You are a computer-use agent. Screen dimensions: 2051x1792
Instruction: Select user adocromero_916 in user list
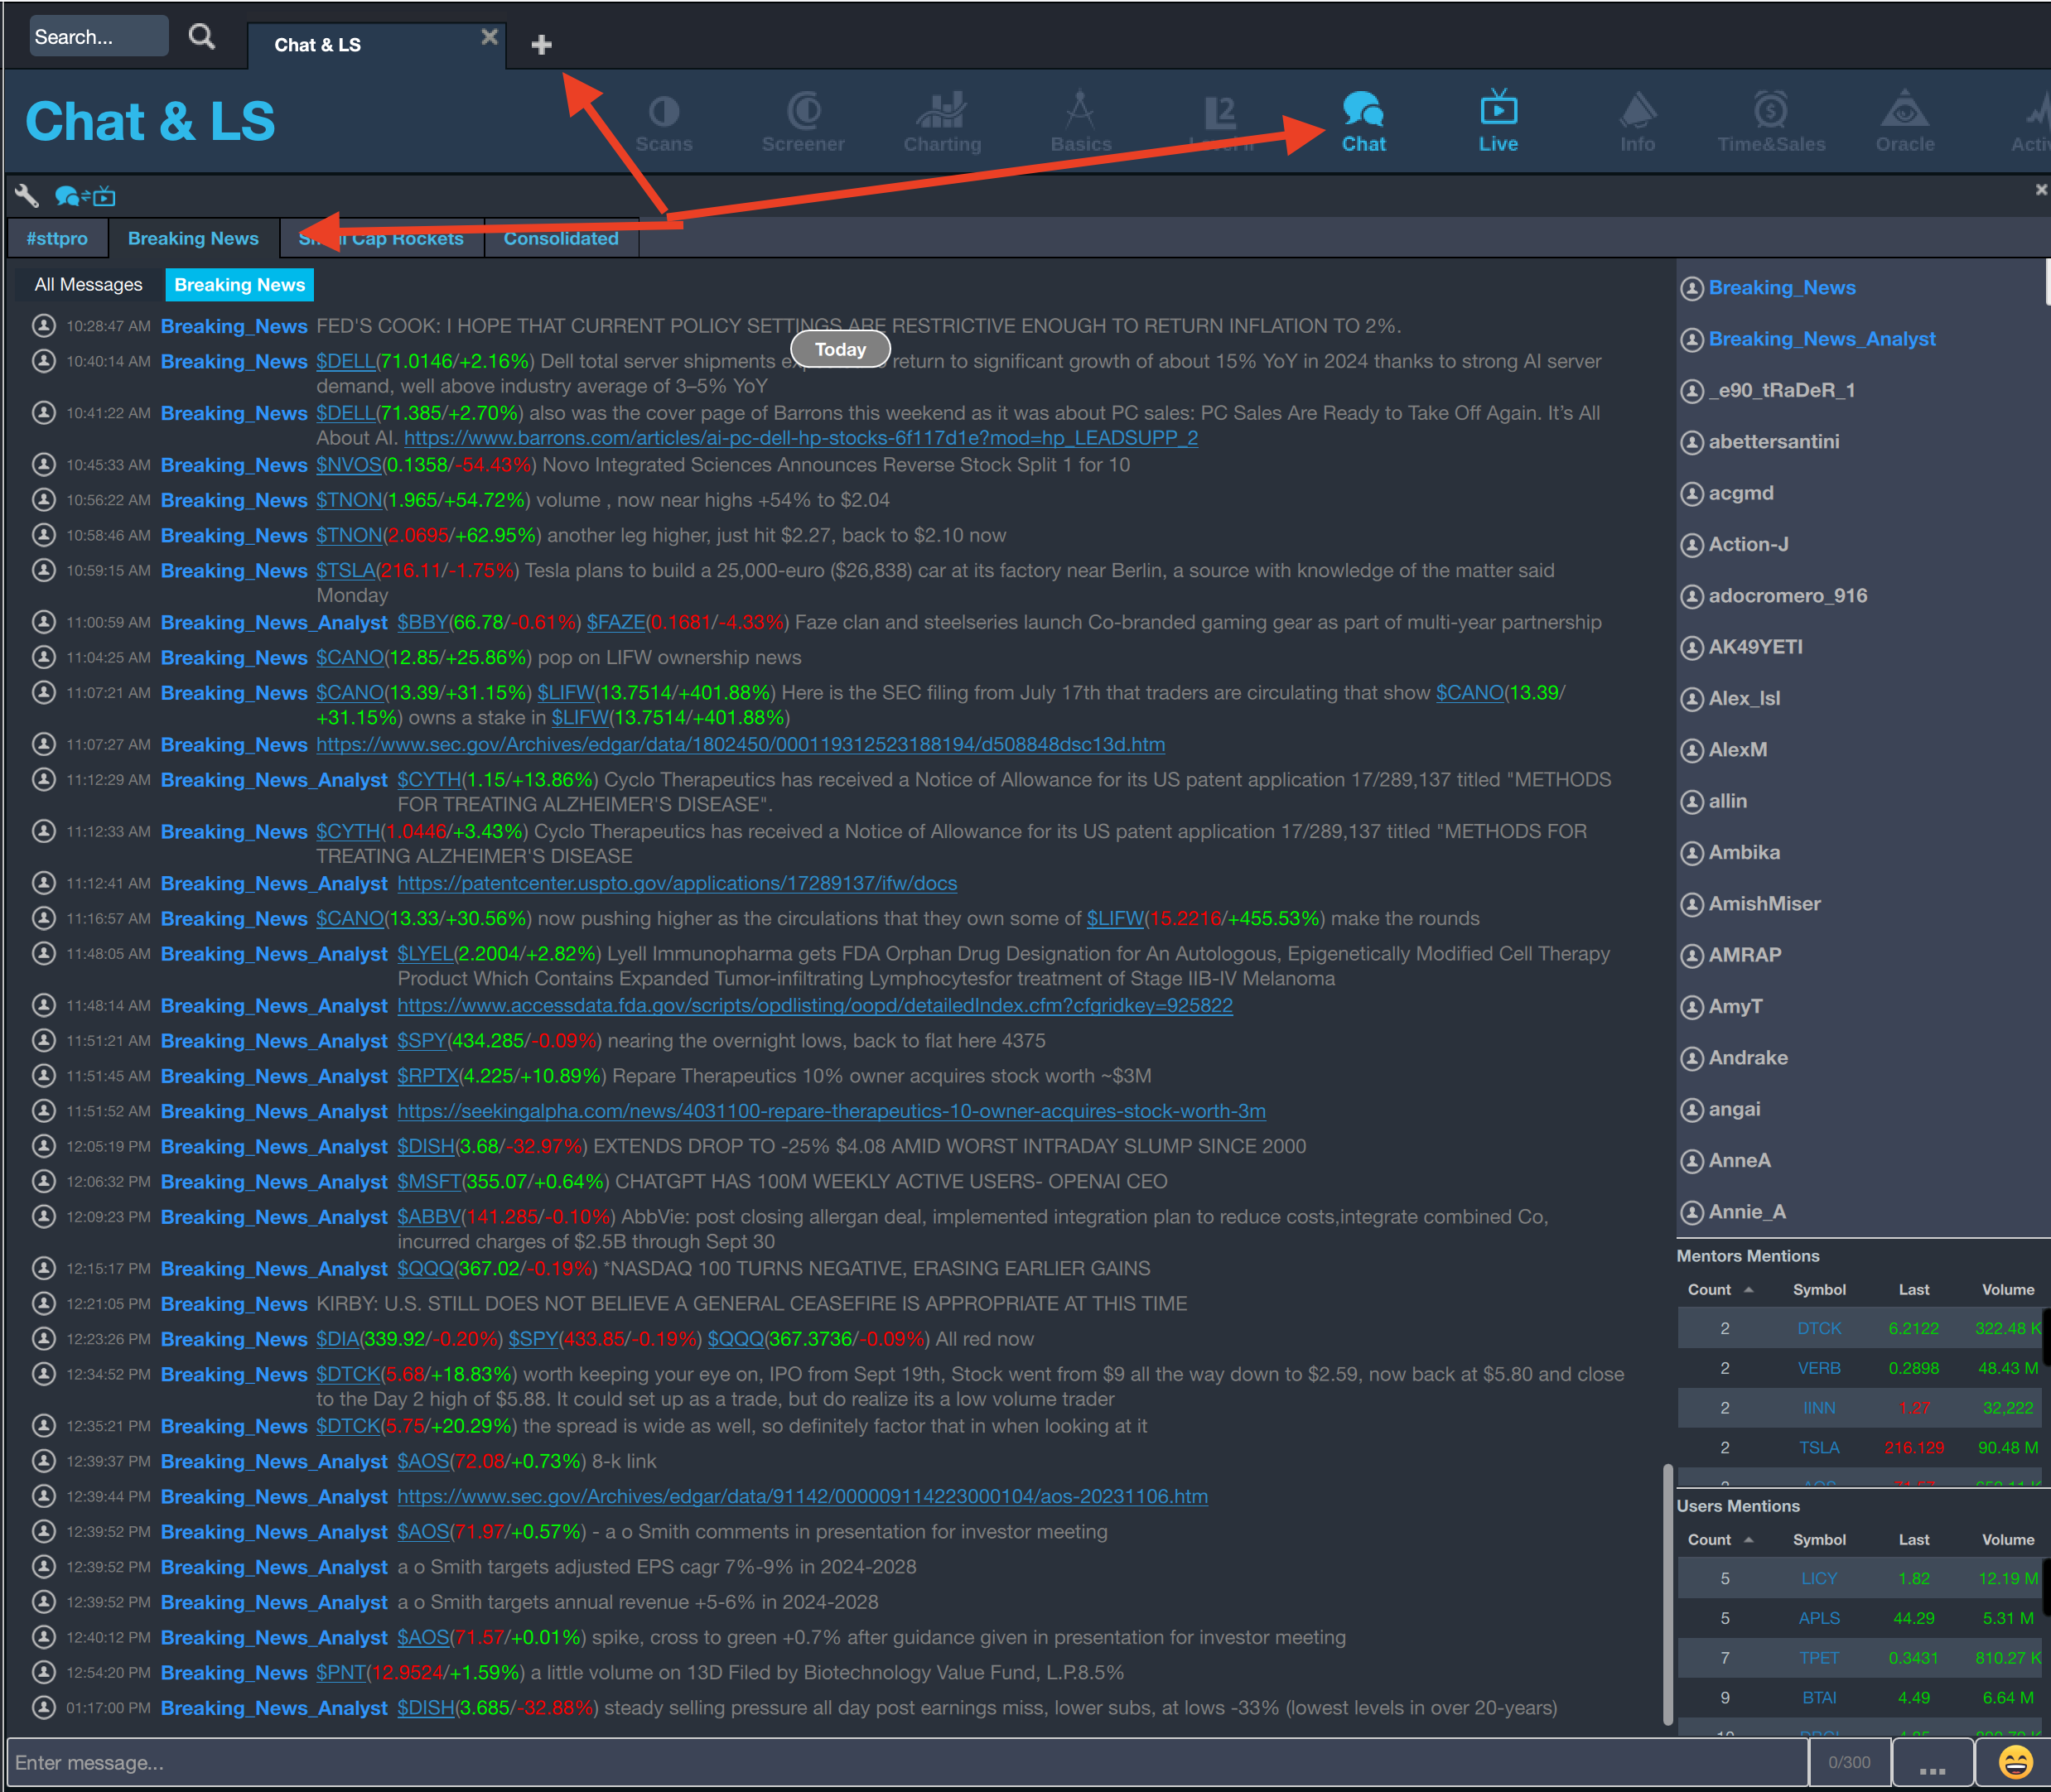tap(1787, 596)
